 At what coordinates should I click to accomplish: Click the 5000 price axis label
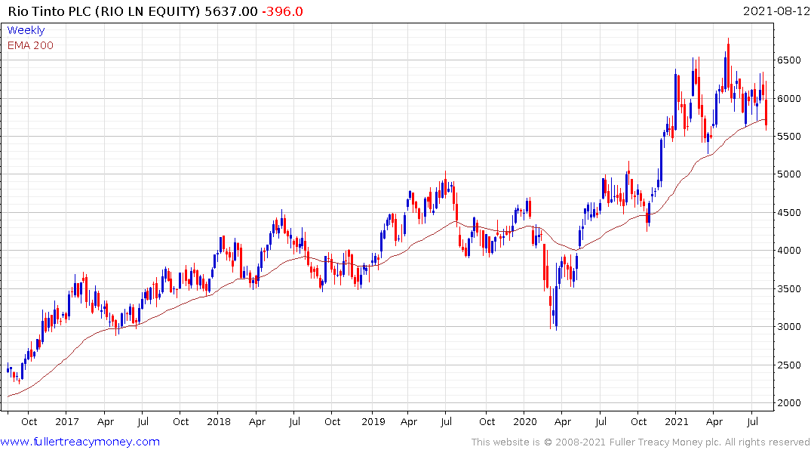point(789,174)
